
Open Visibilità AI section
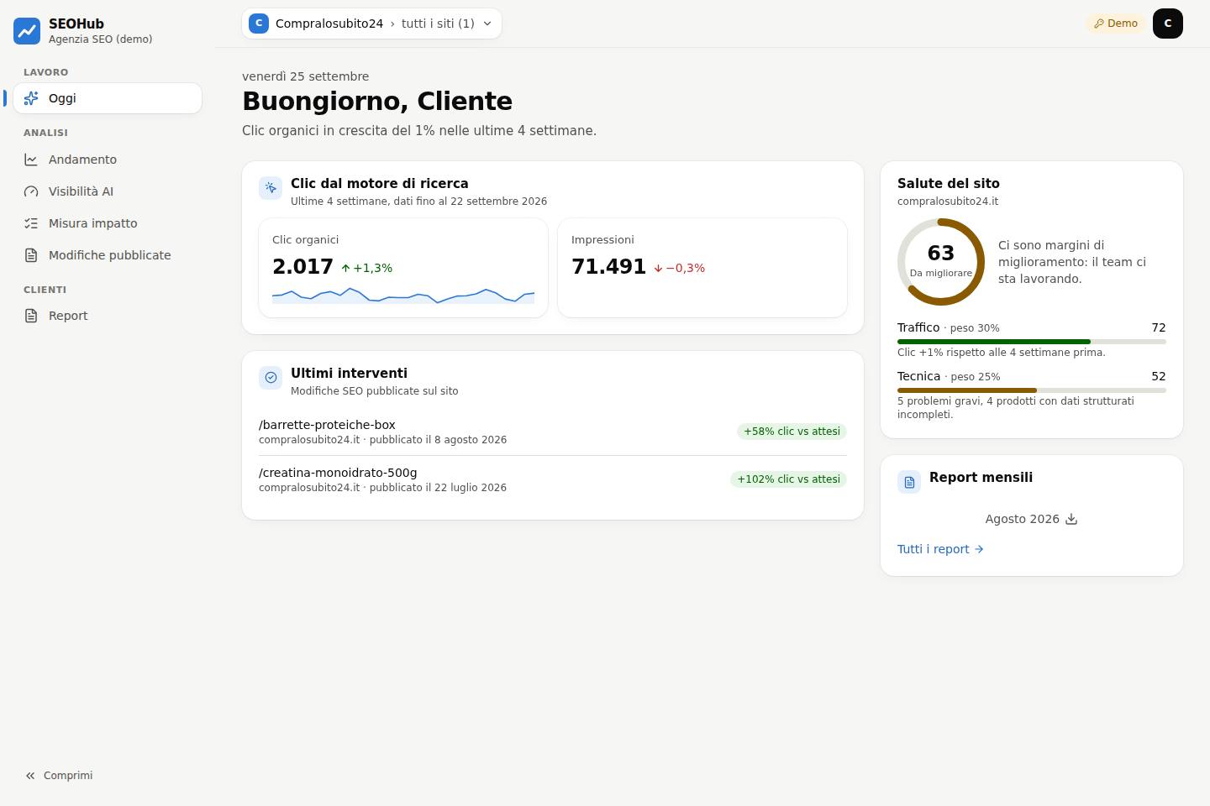coord(108,191)
